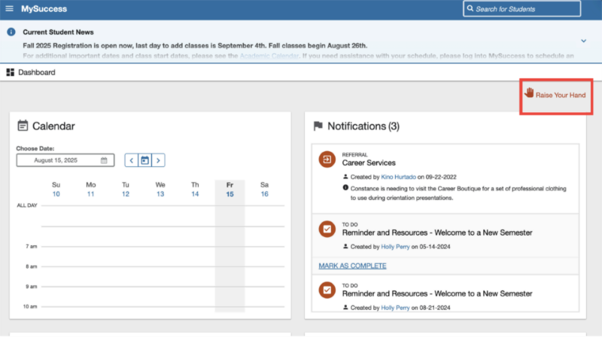602x337 pixels.
Task: Click the info icon in Current Student News
Action: (11, 32)
